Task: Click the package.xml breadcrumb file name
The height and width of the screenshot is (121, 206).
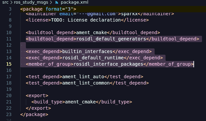Action: 75,2
